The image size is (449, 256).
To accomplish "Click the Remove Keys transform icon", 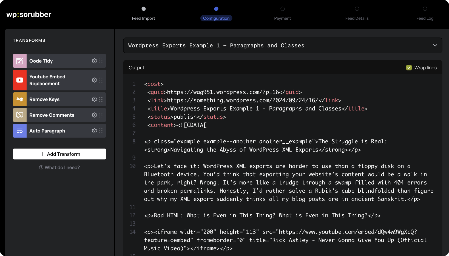I will coord(20,99).
